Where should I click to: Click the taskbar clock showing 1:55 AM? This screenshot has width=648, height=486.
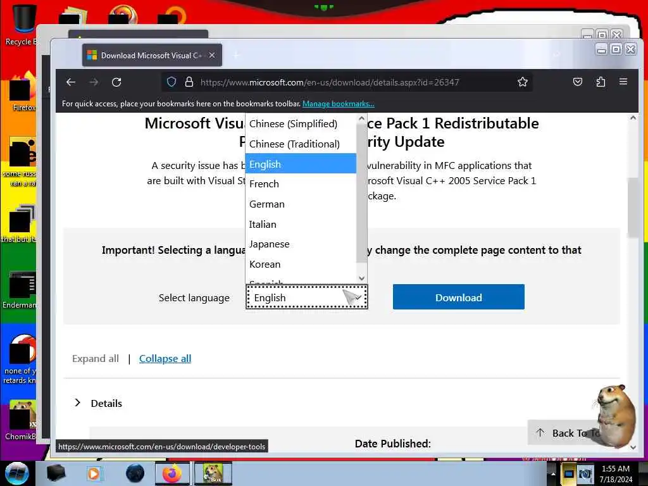(616, 473)
